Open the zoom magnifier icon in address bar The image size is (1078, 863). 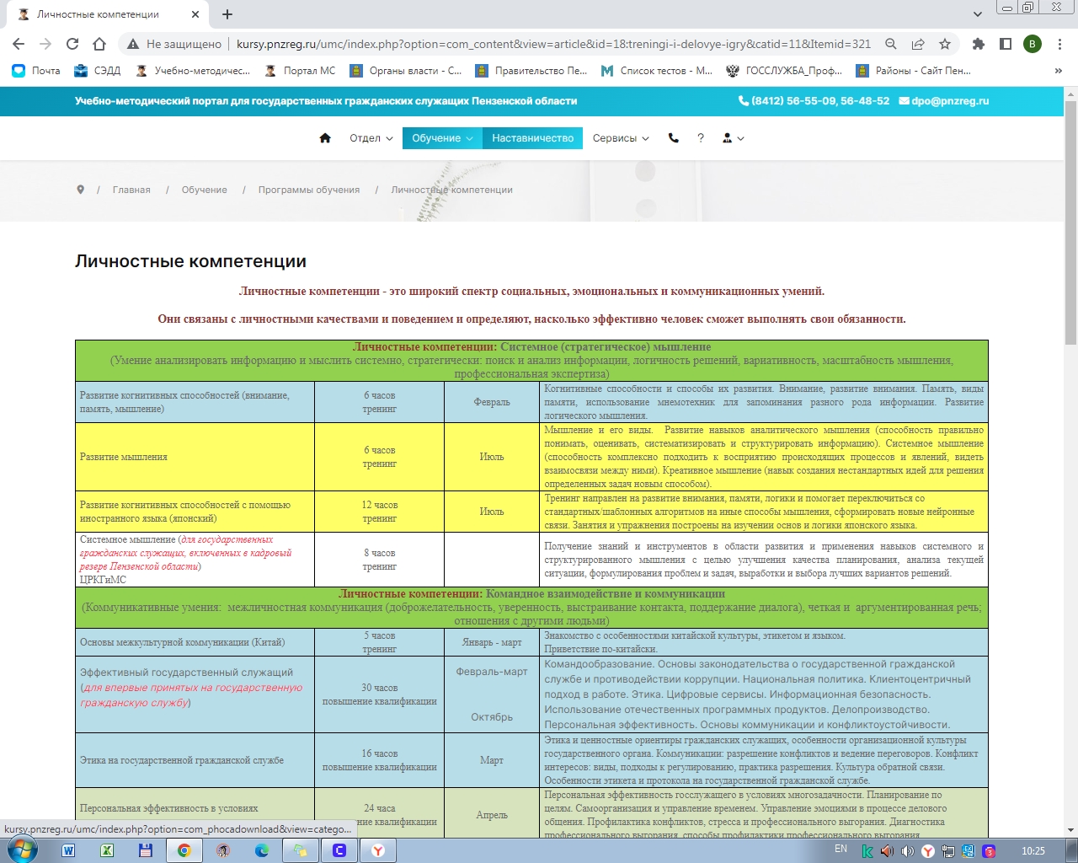(891, 44)
